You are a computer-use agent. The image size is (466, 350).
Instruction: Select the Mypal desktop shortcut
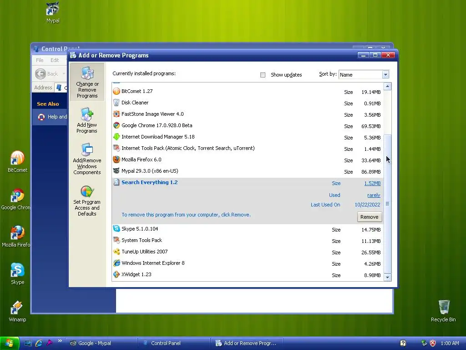pyautogui.click(x=53, y=12)
